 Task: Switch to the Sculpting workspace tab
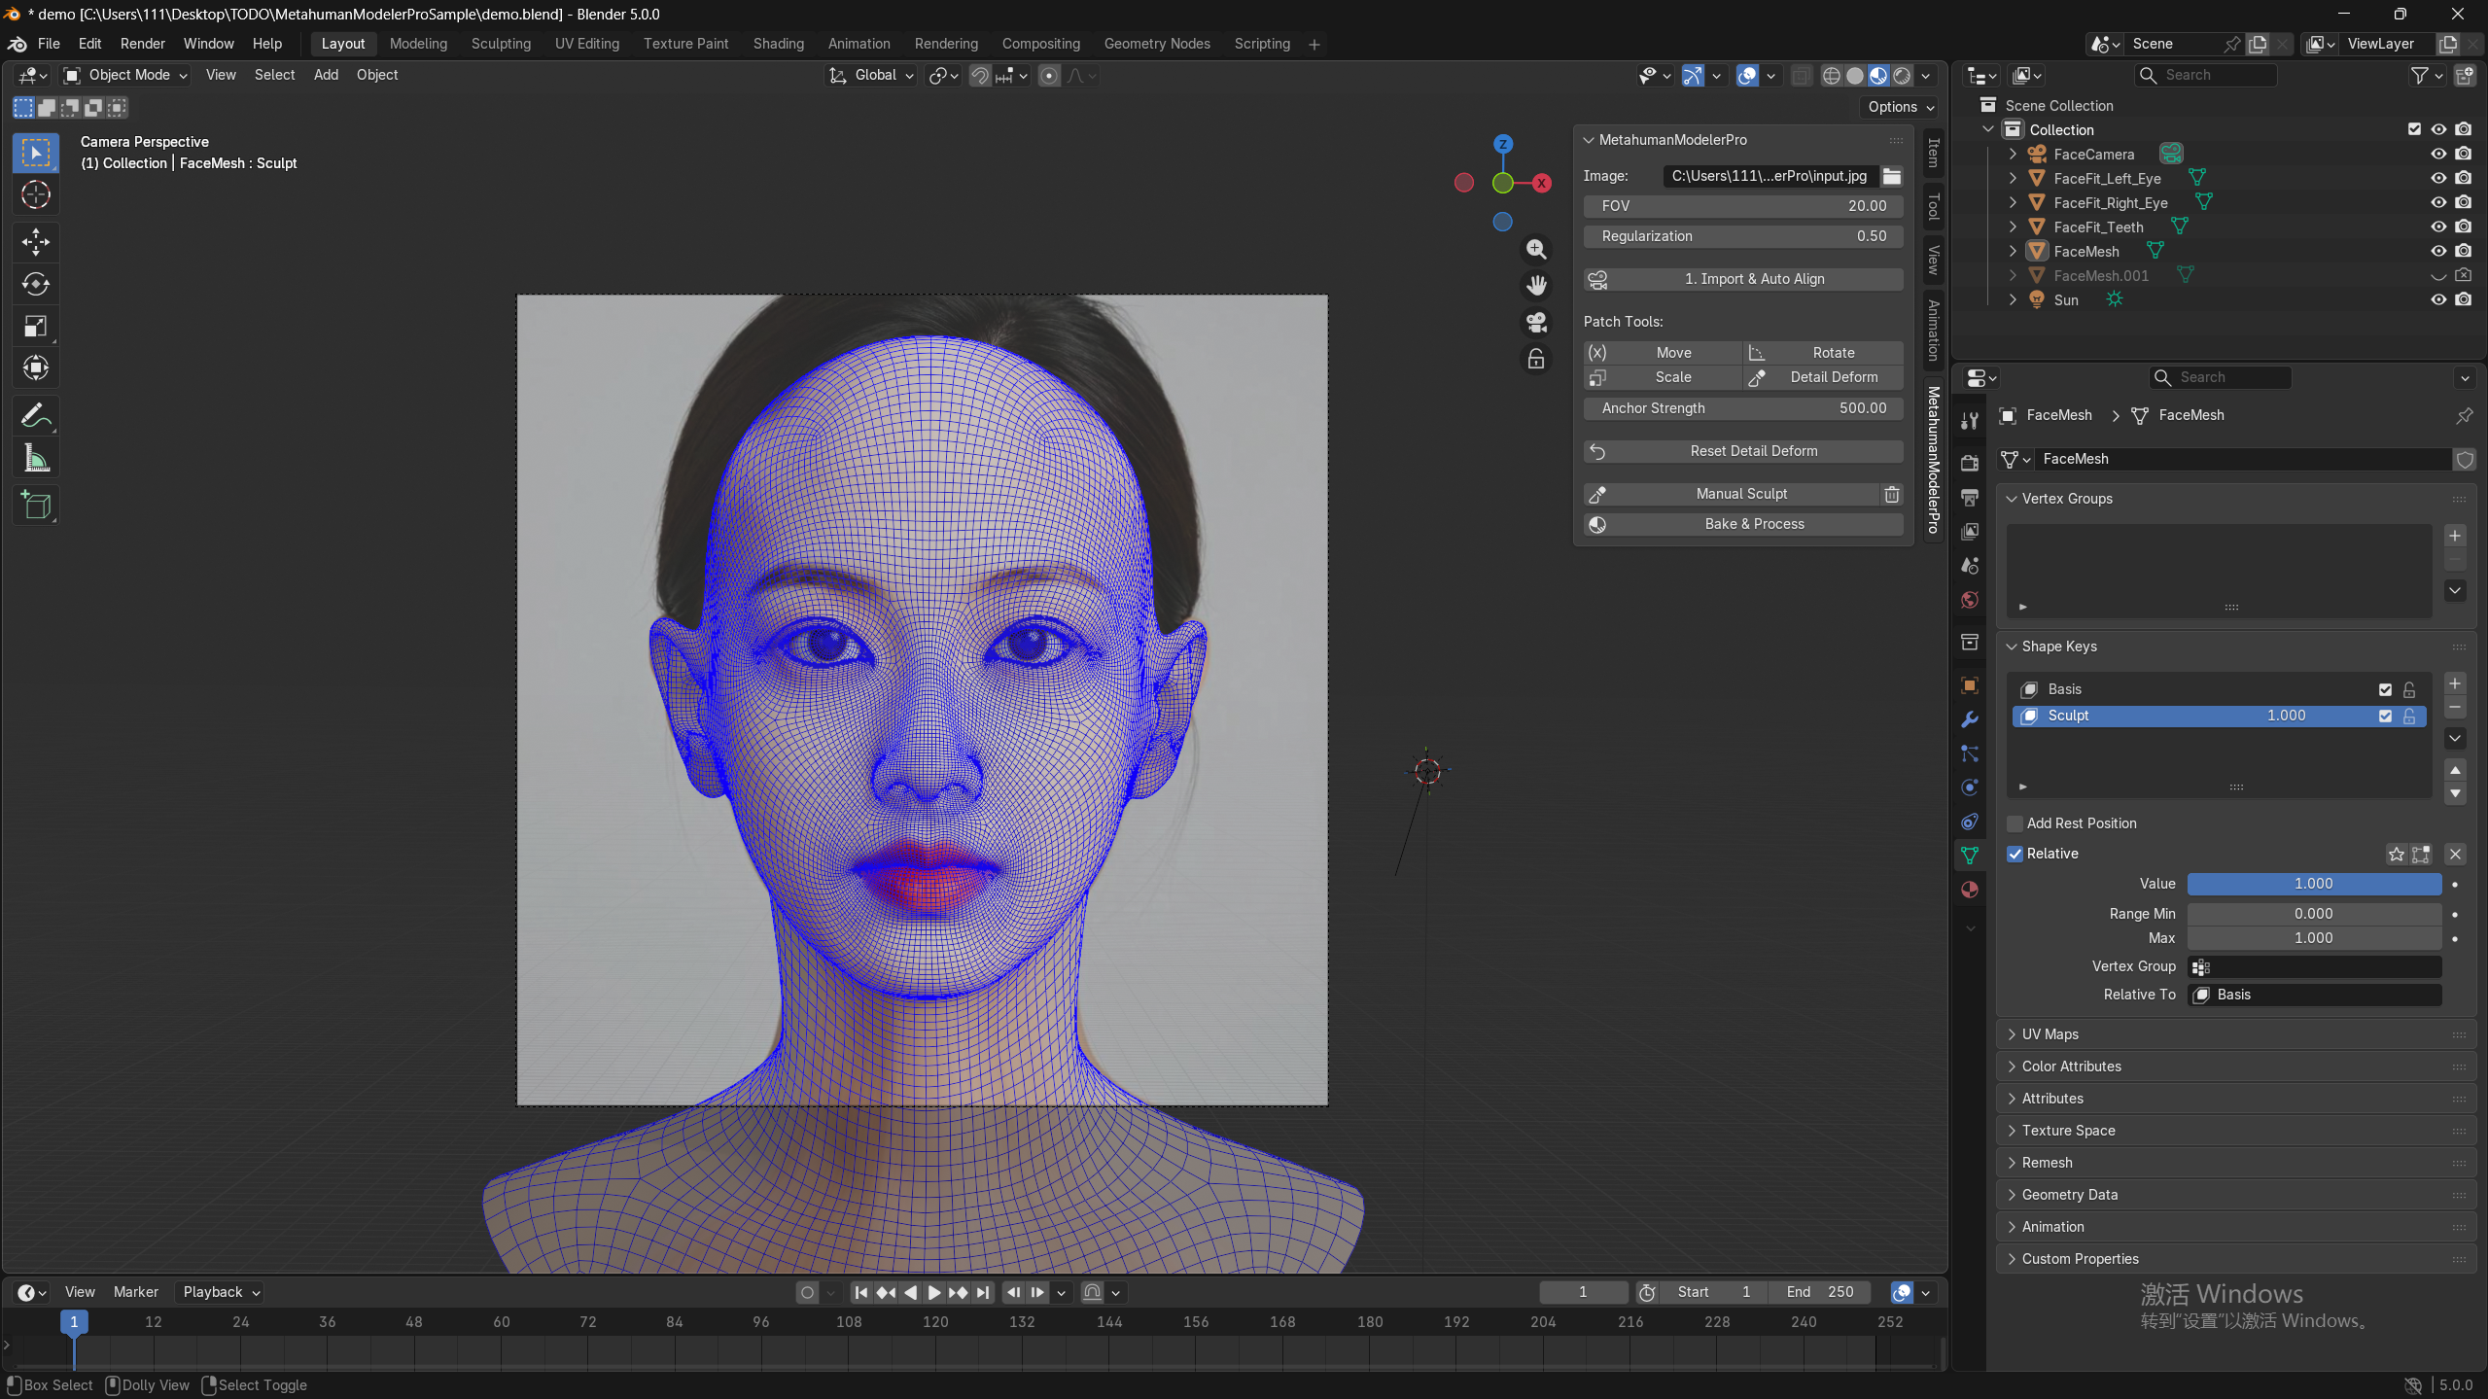click(501, 44)
